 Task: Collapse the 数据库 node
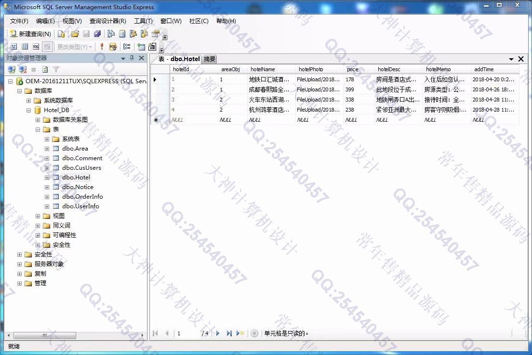(19, 91)
